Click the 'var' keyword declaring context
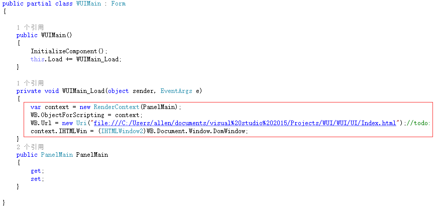Screen dimensions: 440x209 [x=36, y=107]
